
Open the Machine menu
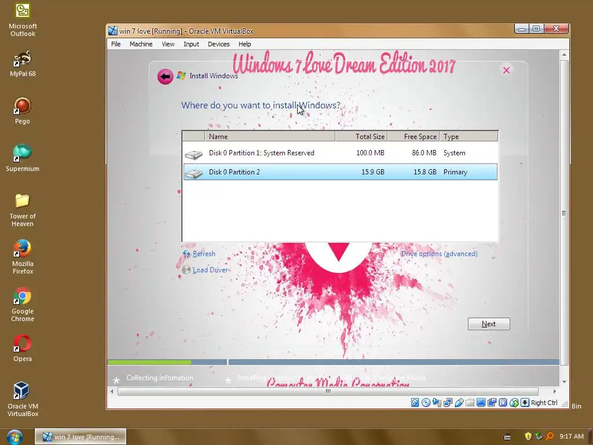click(141, 44)
